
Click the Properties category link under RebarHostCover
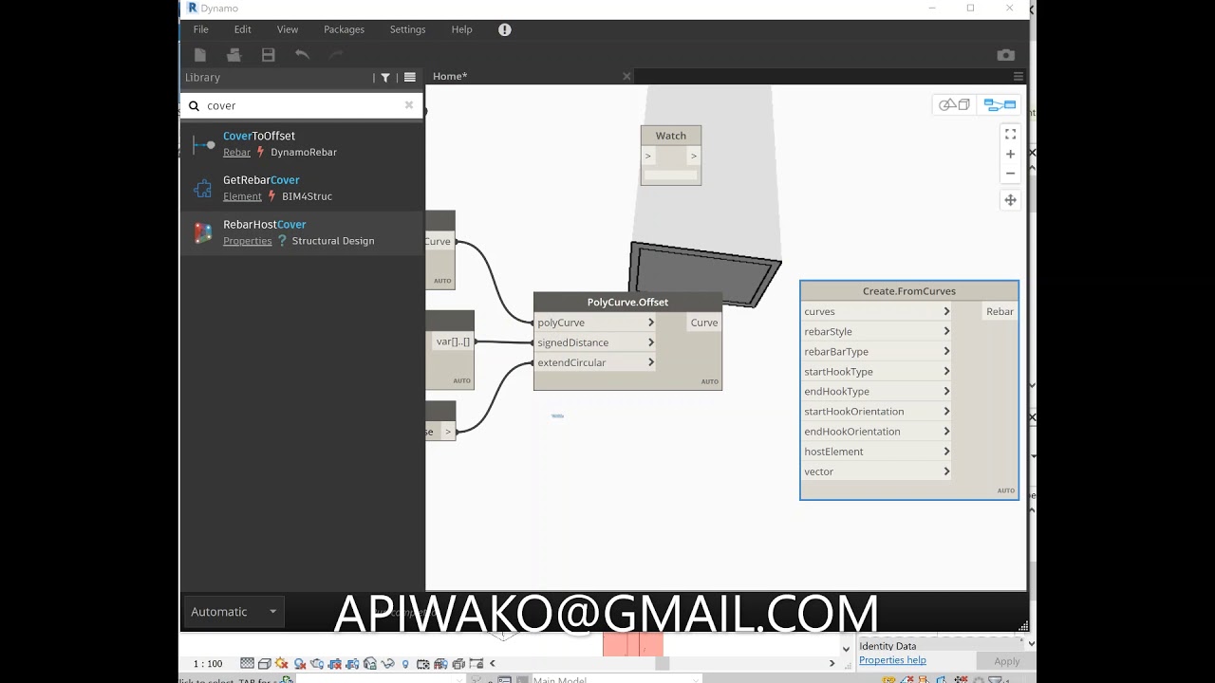pos(247,241)
